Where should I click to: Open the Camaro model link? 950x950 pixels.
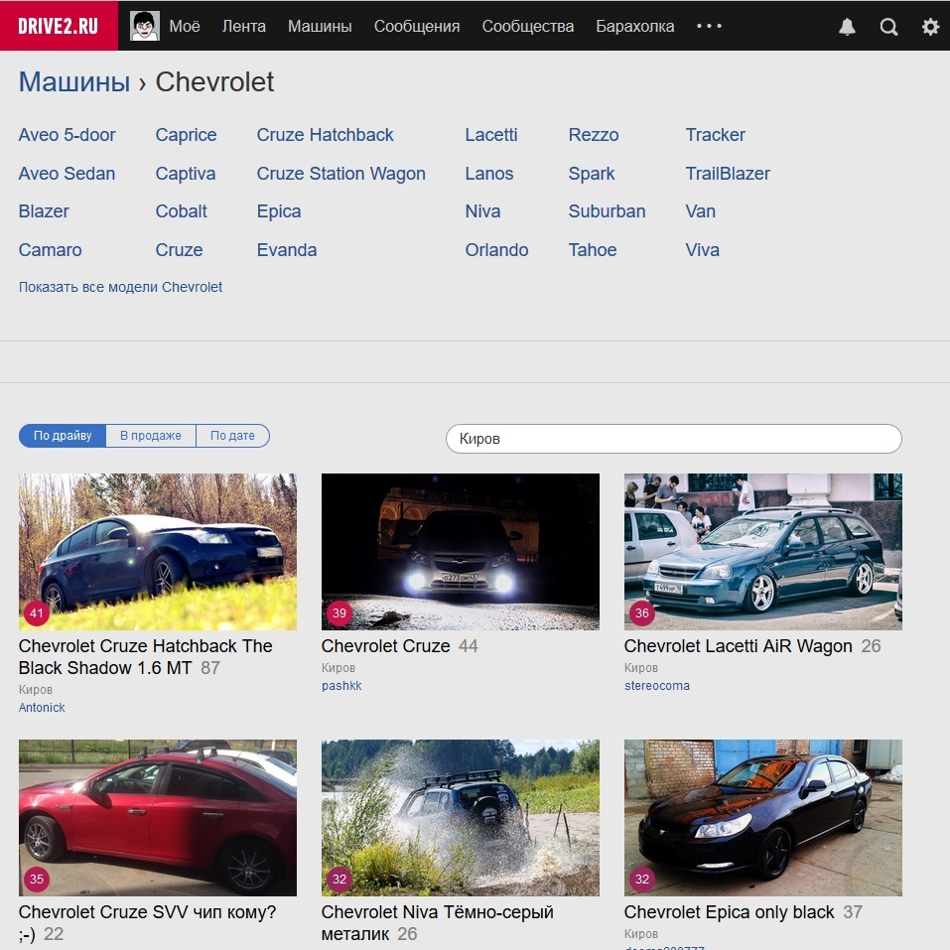(x=51, y=249)
